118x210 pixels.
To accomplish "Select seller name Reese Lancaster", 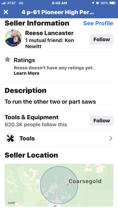I will coord(49,33).
